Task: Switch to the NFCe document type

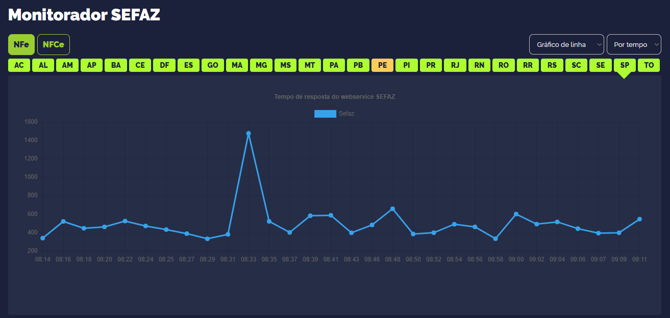Action: 54,44
